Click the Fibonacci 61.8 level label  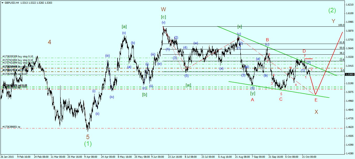pyautogui.click(x=342, y=42)
